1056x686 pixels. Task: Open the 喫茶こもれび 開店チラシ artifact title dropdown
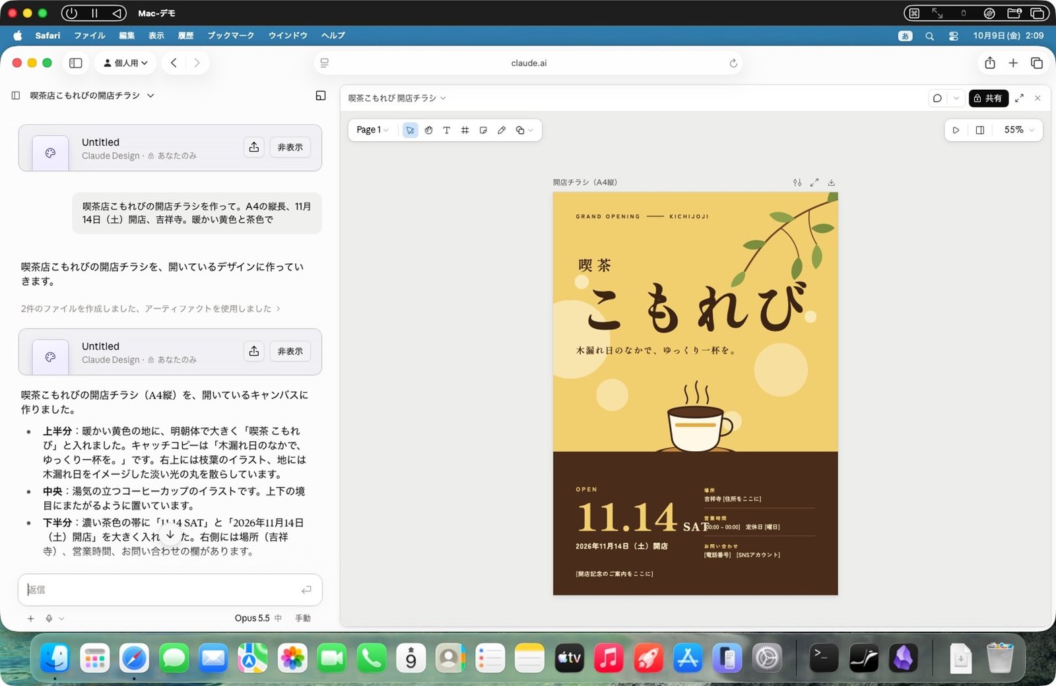coord(397,98)
